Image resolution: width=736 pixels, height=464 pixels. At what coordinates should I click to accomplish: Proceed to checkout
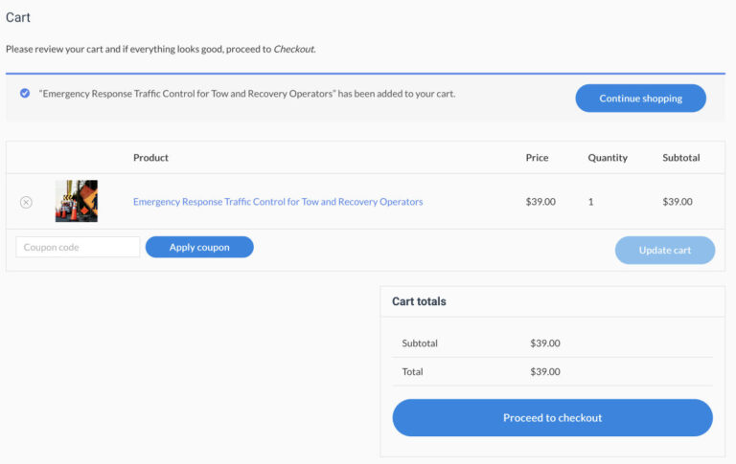coord(552,418)
